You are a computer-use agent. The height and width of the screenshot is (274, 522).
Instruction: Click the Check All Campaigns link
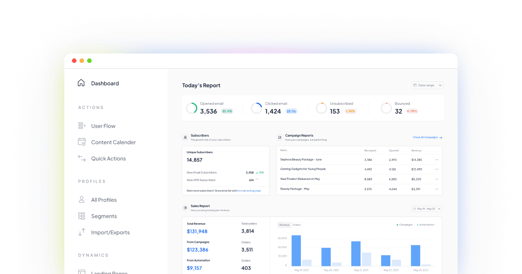(x=426, y=137)
